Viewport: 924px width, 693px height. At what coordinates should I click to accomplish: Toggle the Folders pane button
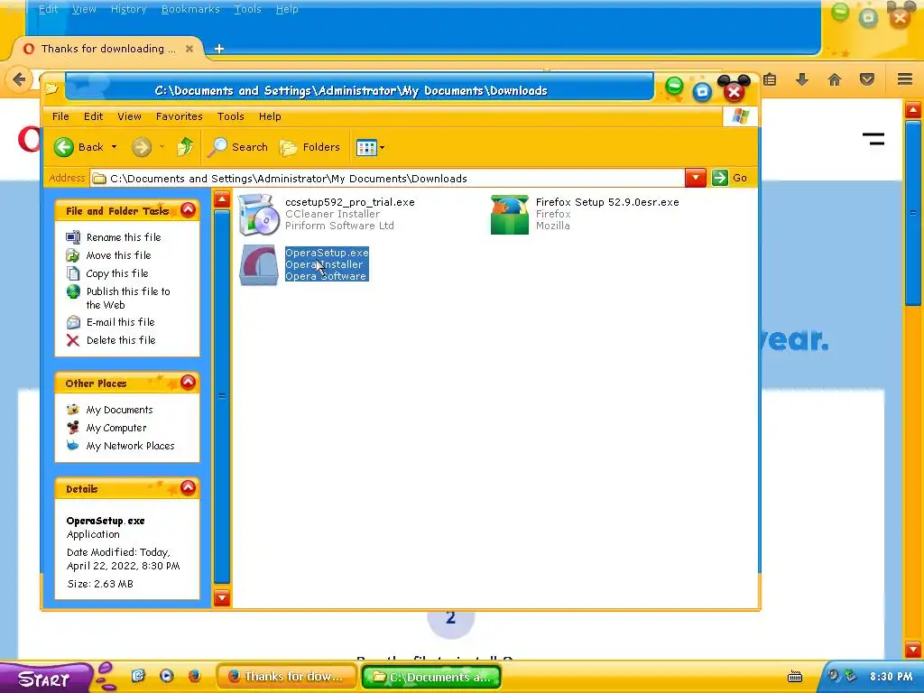pyautogui.click(x=310, y=147)
